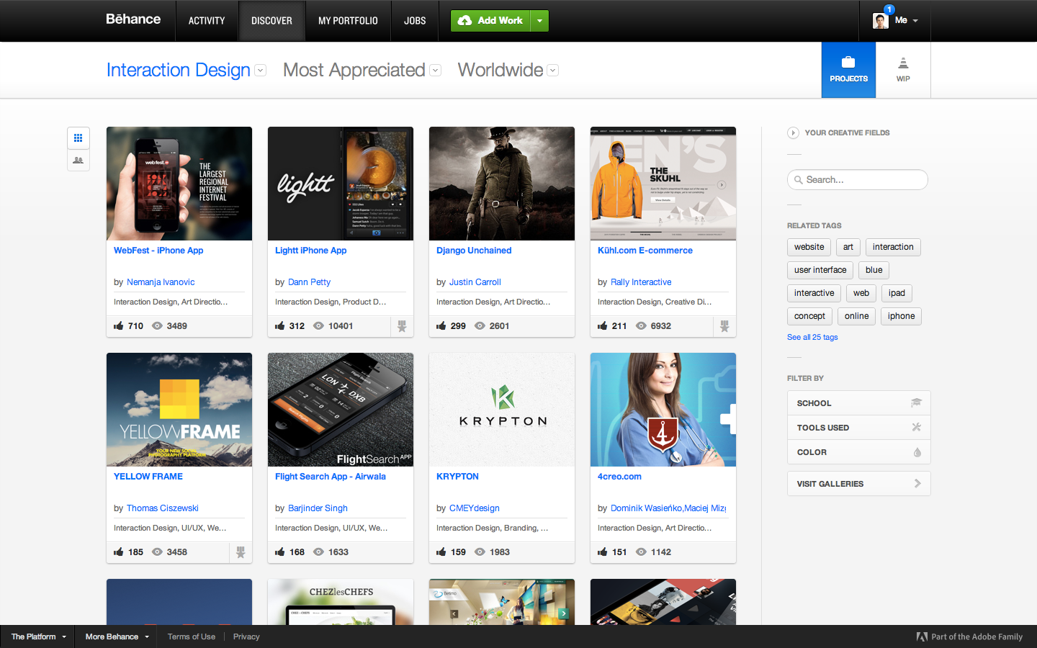Click the Lightt iPhone App title
This screenshot has height=648, width=1037.
(310, 251)
